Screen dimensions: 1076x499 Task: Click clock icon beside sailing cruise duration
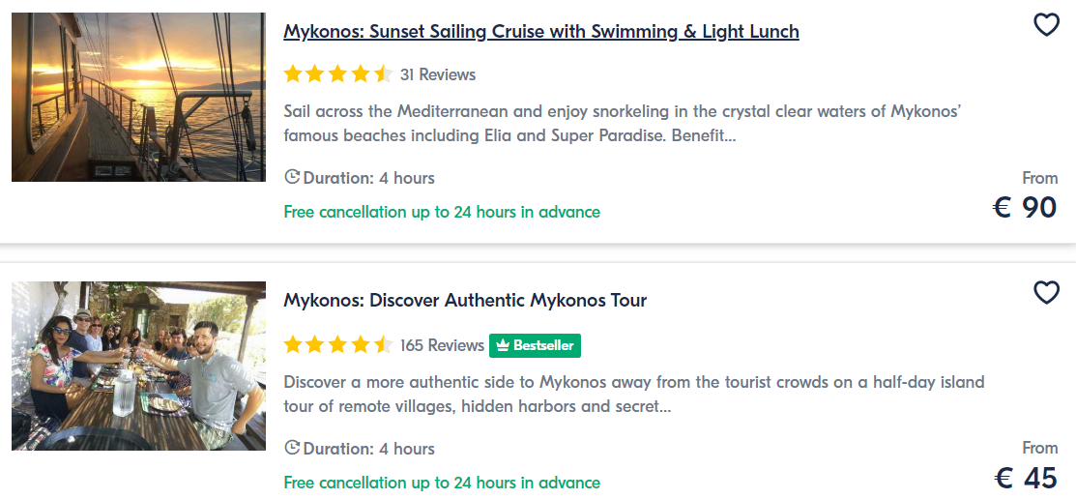292,177
